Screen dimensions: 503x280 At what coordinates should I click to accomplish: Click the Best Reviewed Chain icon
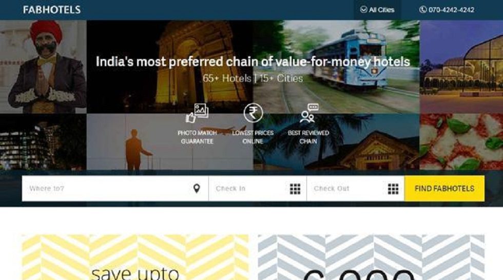pyautogui.click(x=308, y=113)
